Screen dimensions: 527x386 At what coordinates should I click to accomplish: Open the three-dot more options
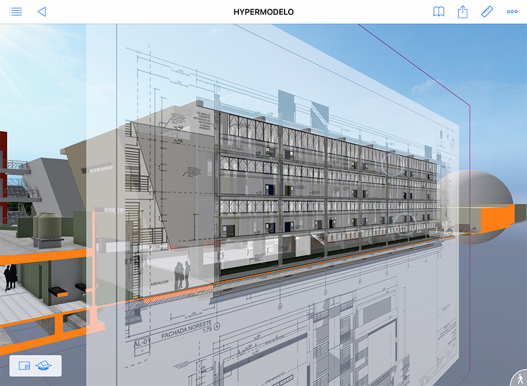click(x=512, y=12)
